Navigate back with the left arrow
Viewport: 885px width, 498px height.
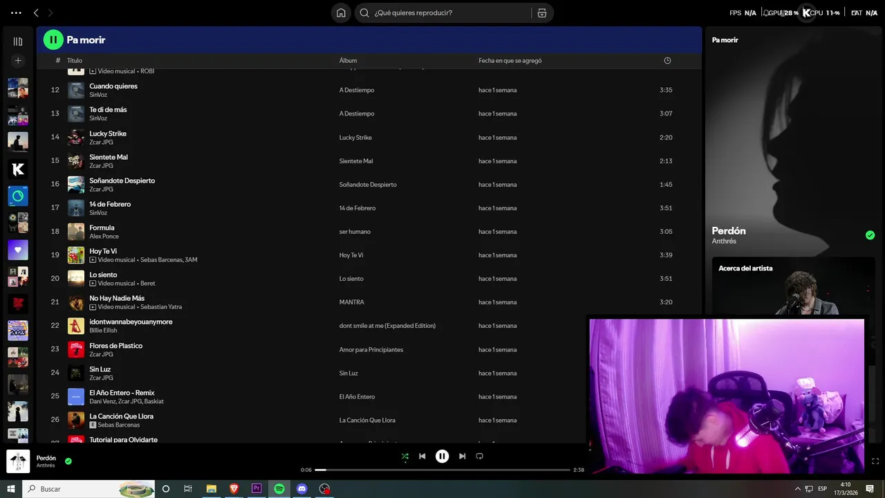36,12
